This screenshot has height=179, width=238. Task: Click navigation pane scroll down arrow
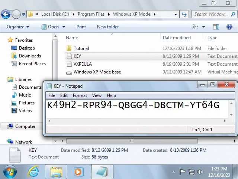click(55, 141)
